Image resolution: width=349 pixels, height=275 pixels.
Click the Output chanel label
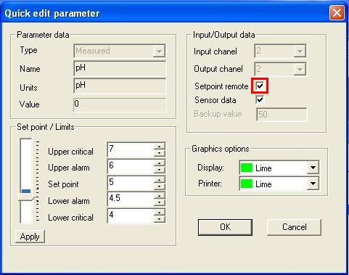coord(218,69)
